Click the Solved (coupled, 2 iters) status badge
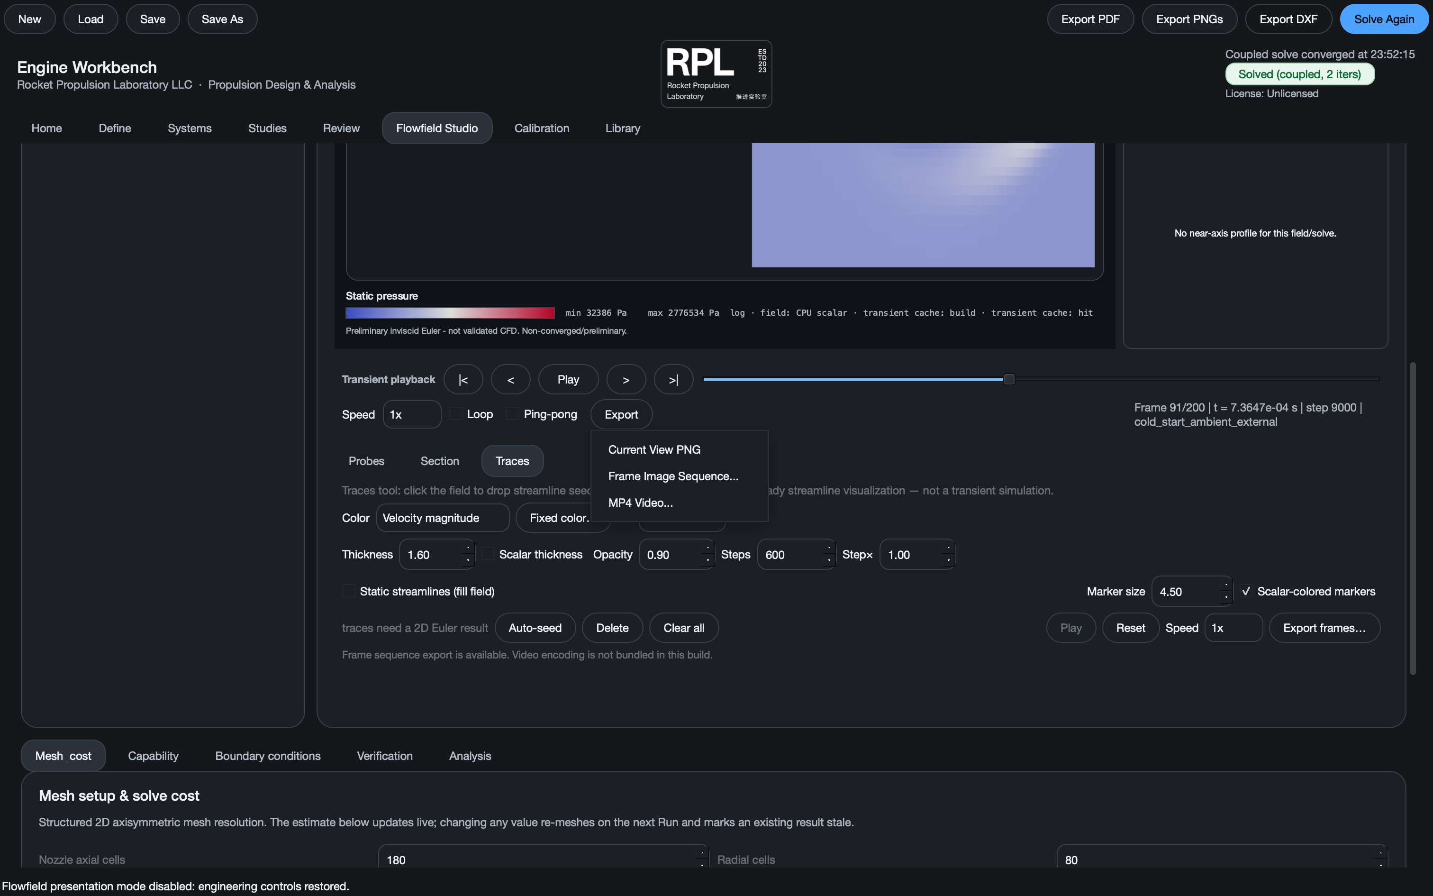Screen dimensions: 1433x896 click(x=1299, y=74)
